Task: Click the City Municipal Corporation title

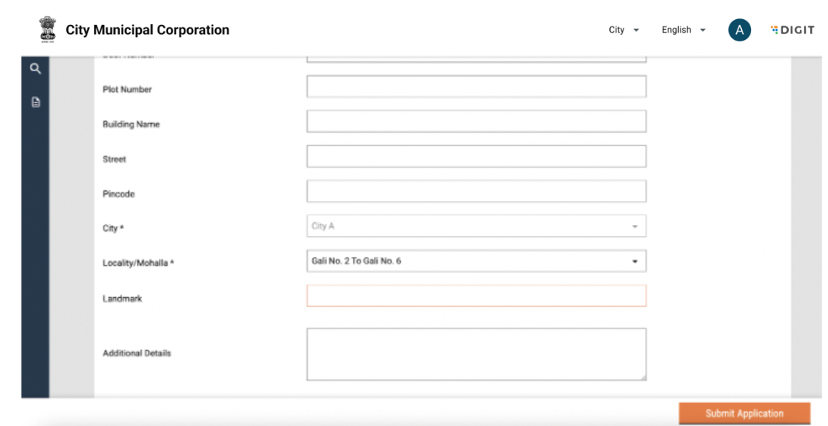Action: click(148, 30)
